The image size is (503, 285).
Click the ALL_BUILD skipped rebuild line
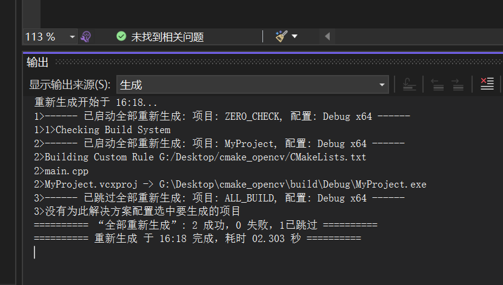(x=219, y=198)
